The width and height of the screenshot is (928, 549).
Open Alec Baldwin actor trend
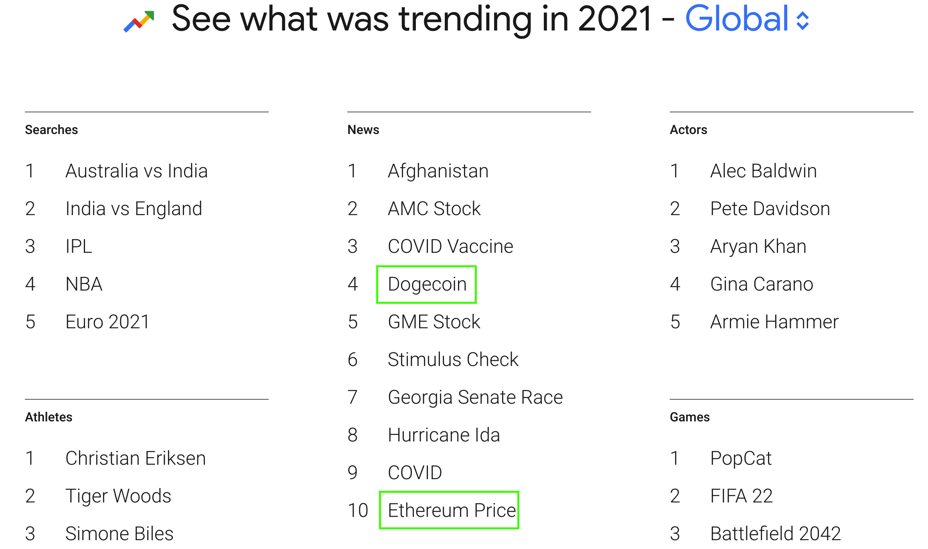pos(763,171)
